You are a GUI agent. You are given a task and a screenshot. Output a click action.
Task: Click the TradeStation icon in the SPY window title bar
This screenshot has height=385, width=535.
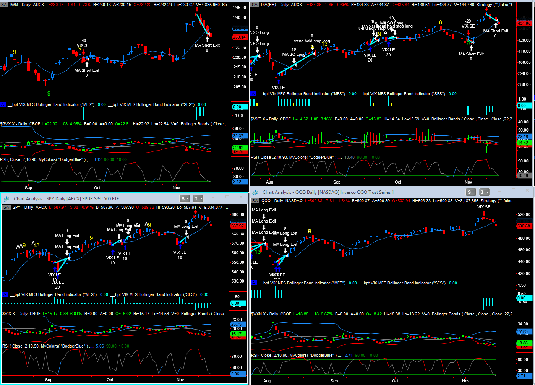pyautogui.click(x=6, y=198)
